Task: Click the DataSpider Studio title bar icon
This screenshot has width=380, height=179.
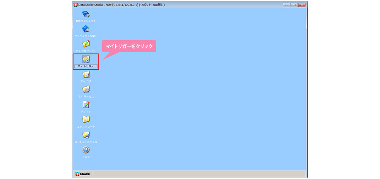Action: 76,5
